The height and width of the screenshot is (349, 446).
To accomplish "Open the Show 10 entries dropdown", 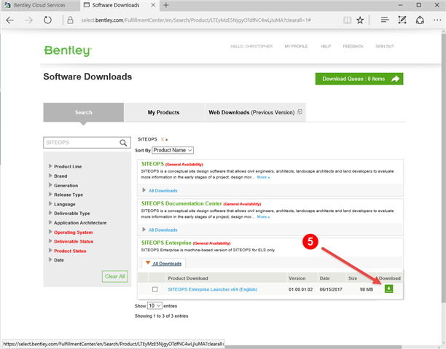I will click(154, 306).
